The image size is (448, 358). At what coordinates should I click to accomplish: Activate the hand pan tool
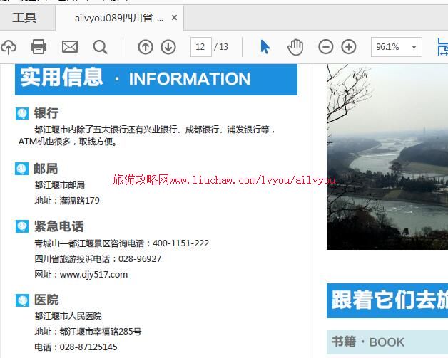click(x=295, y=47)
